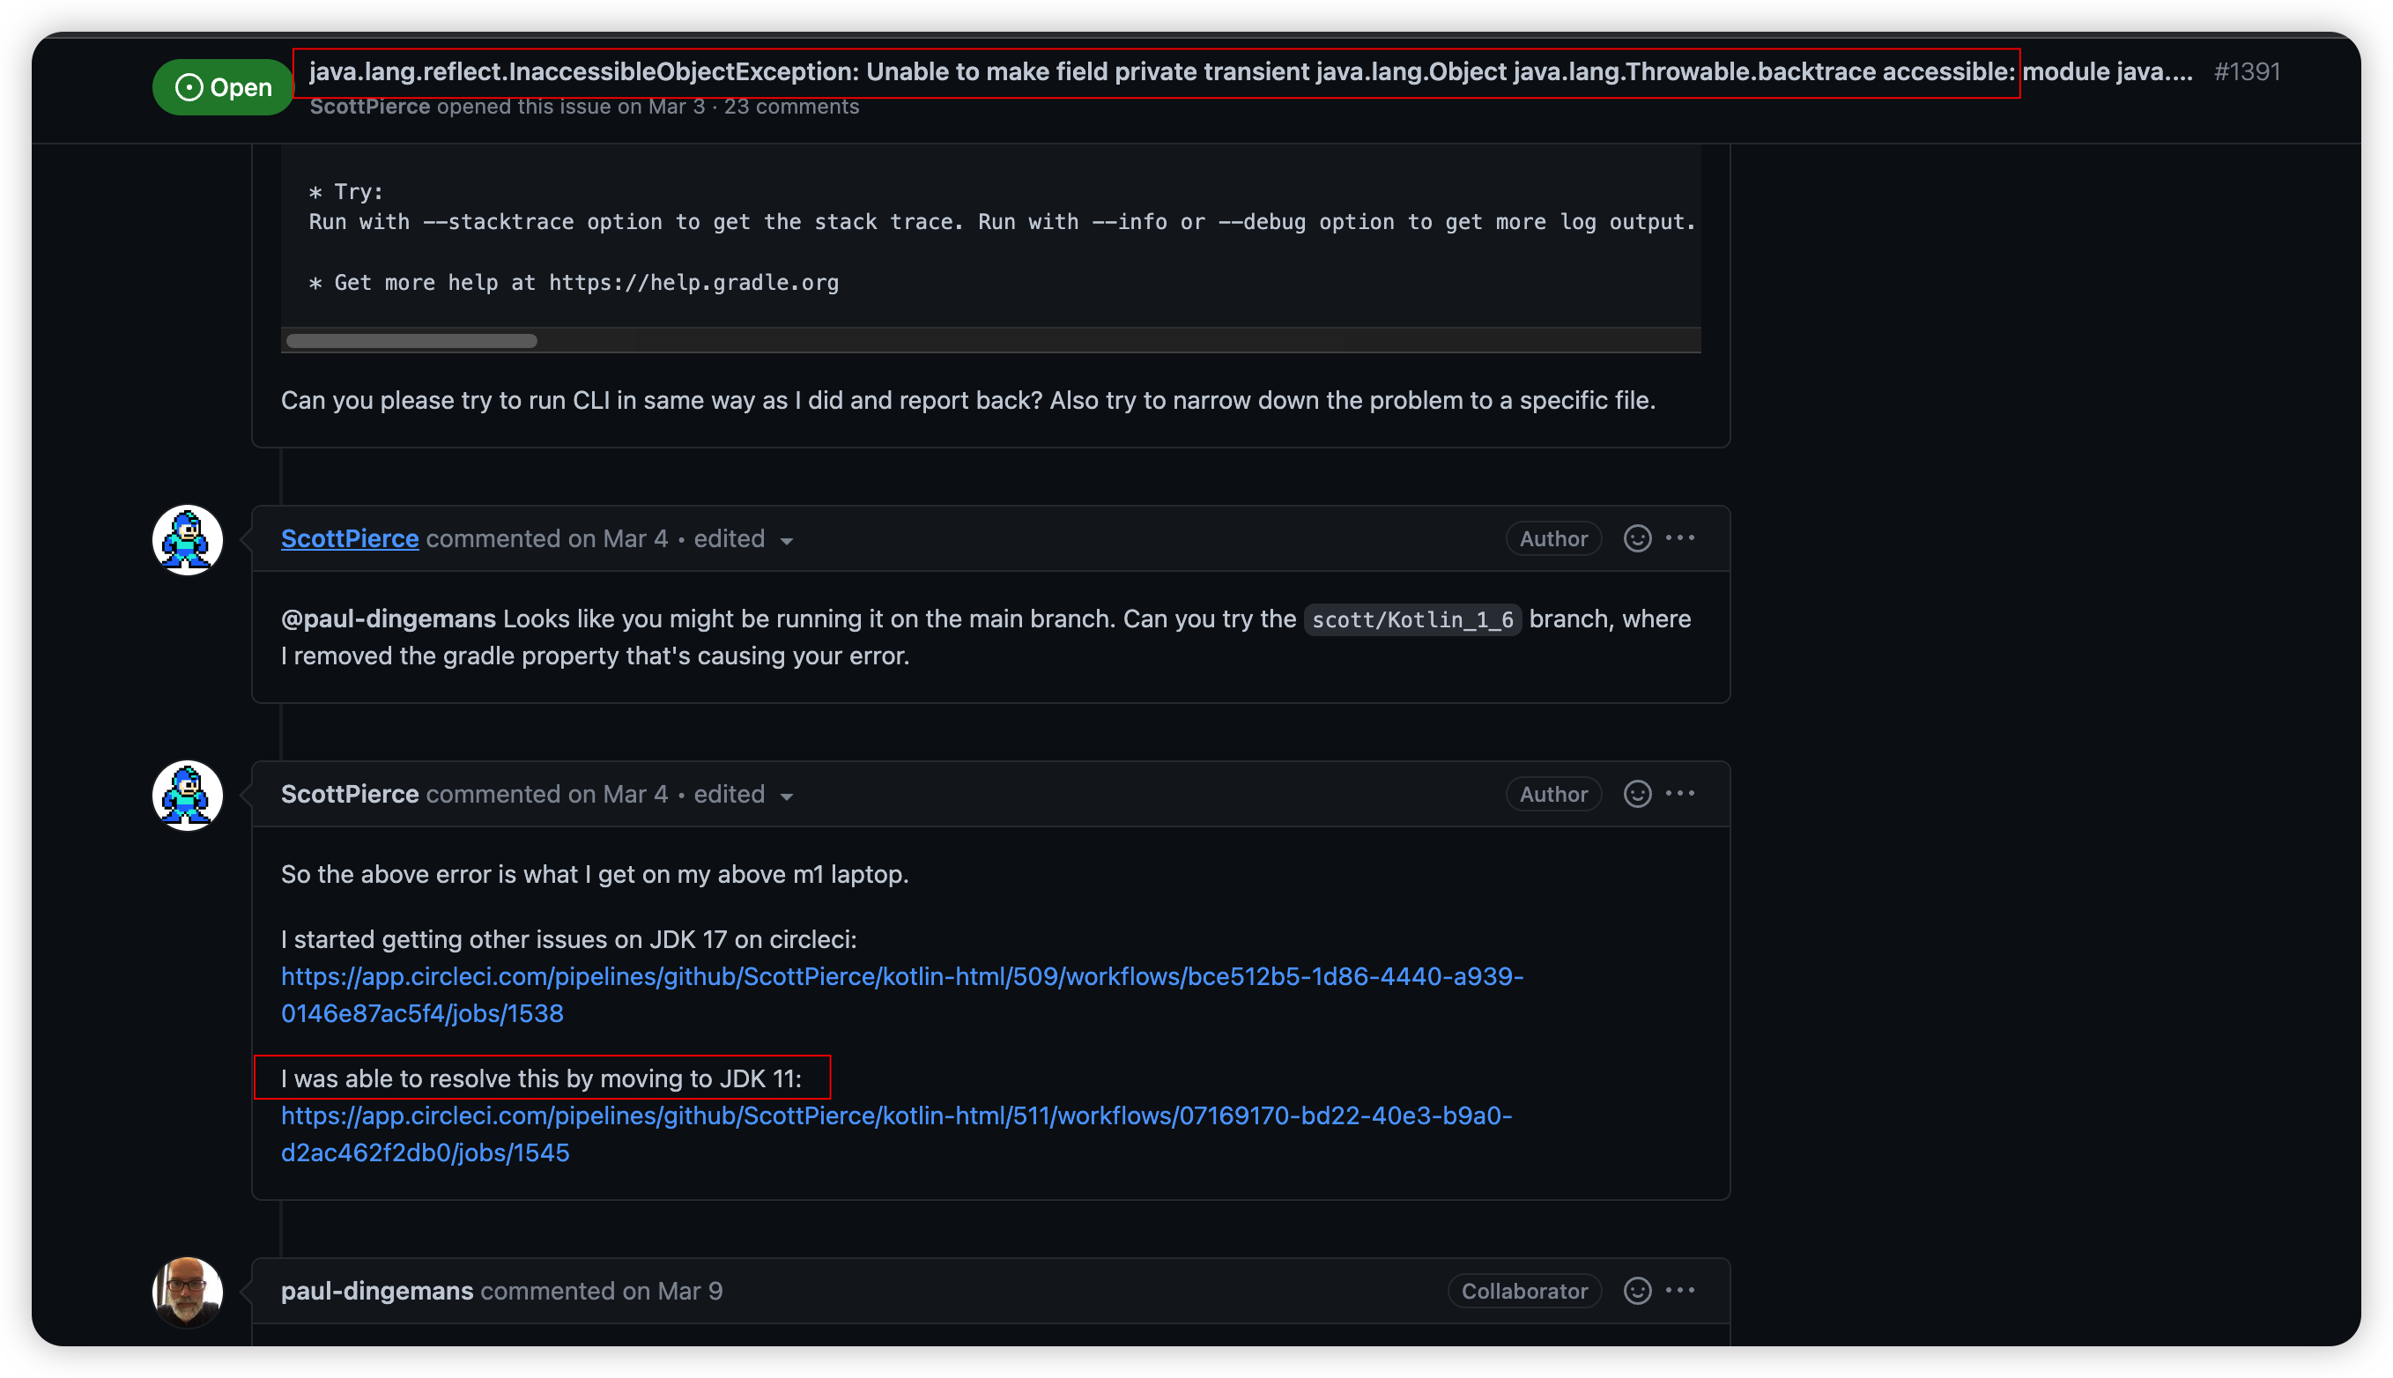The image size is (2393, 1378).
Task: Open ScottPierce profile link in first comment
Action: point(349,538)
